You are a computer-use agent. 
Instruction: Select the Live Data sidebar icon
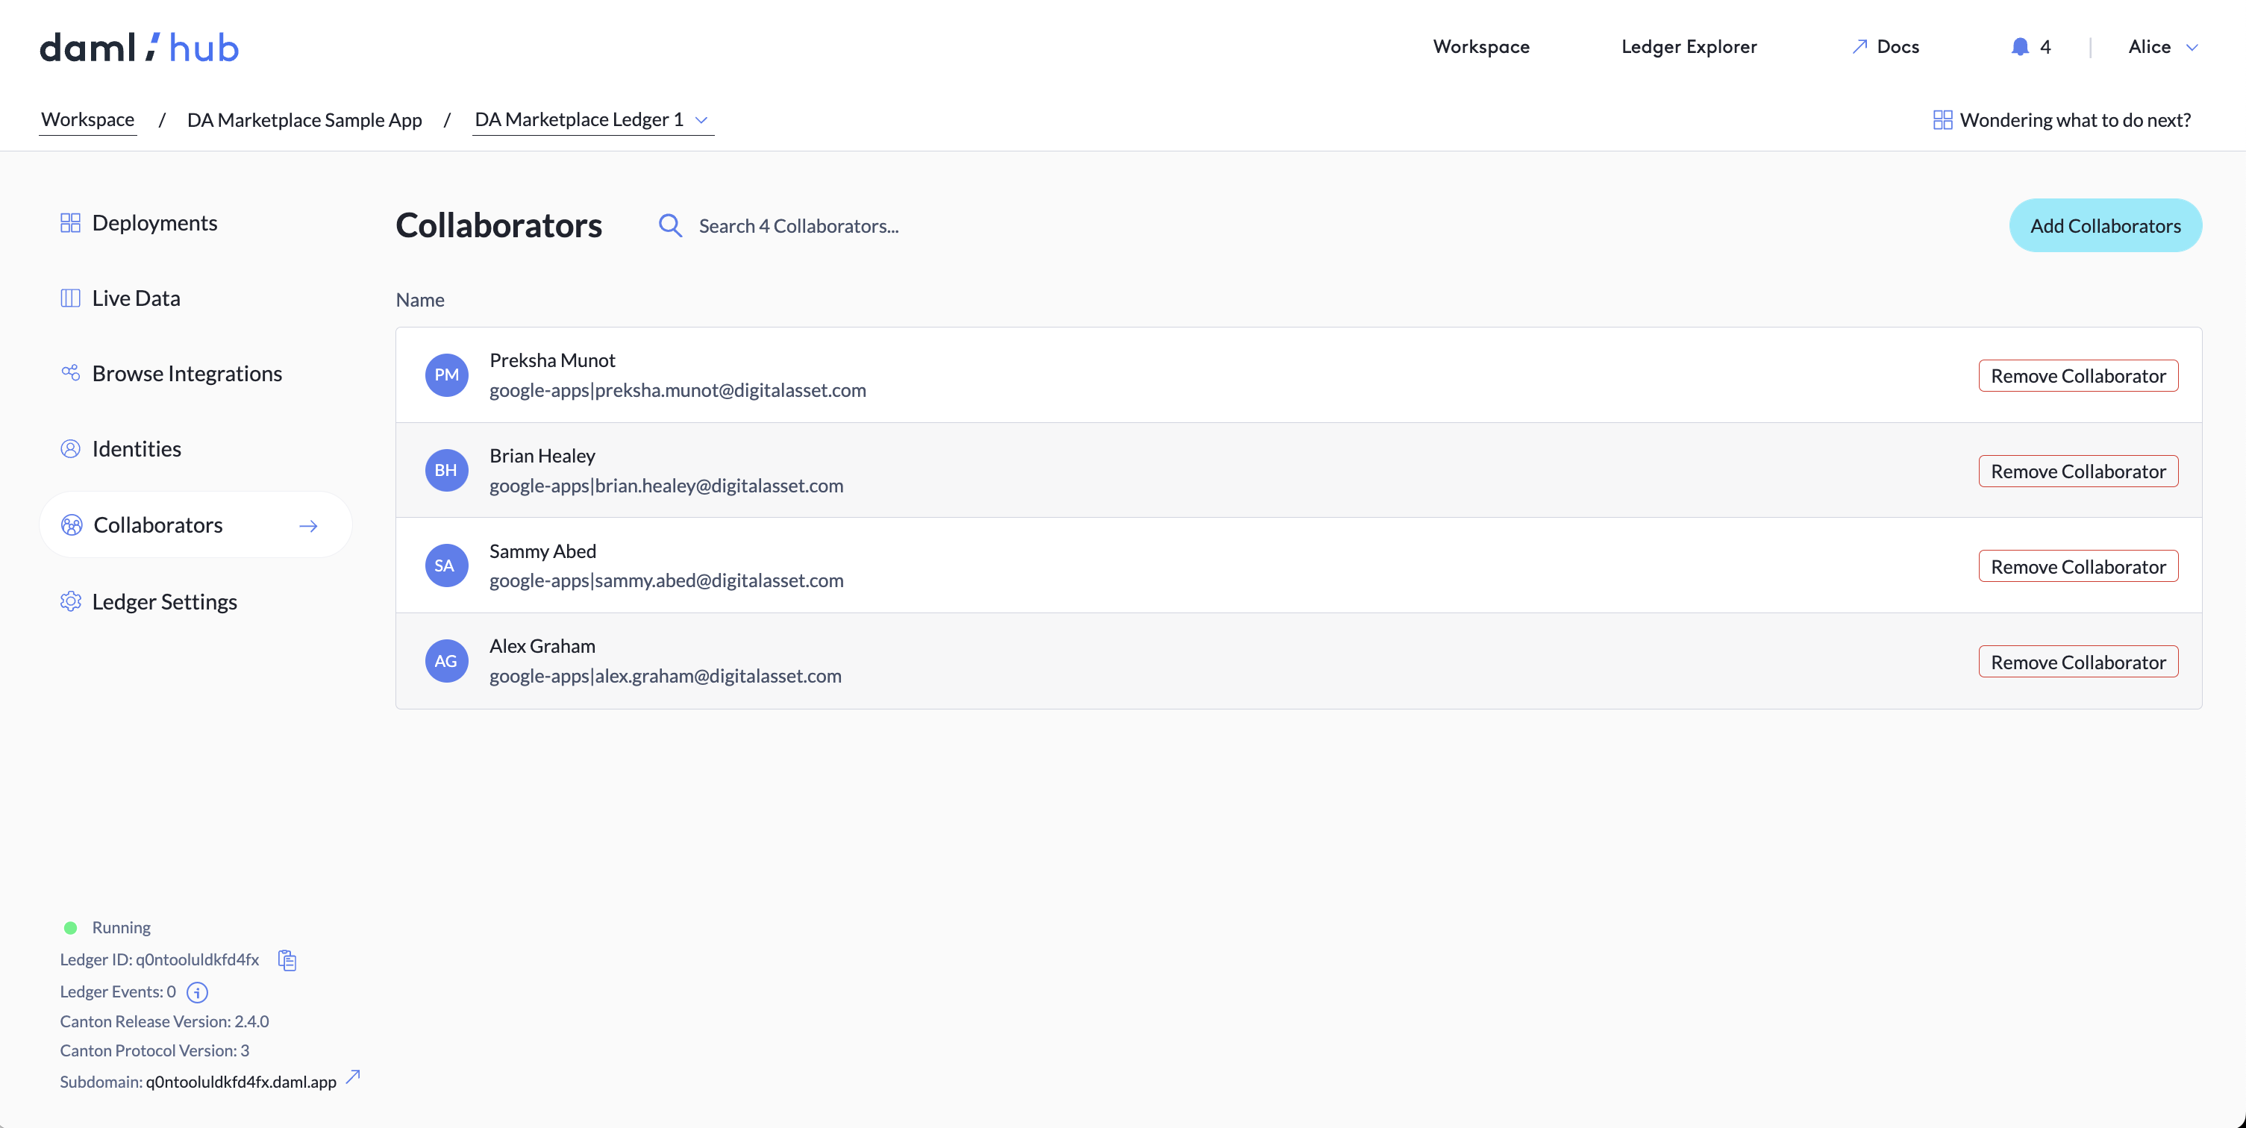point(71,297)
